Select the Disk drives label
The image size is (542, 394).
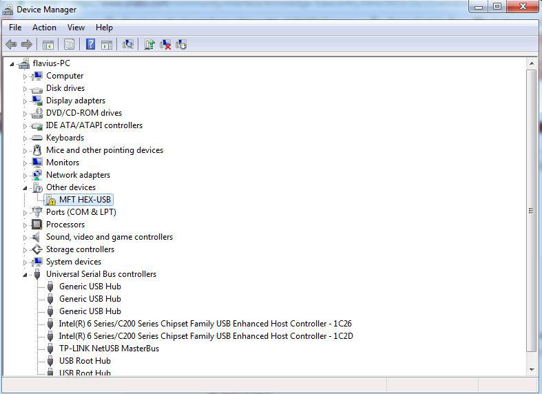(65, 88)
